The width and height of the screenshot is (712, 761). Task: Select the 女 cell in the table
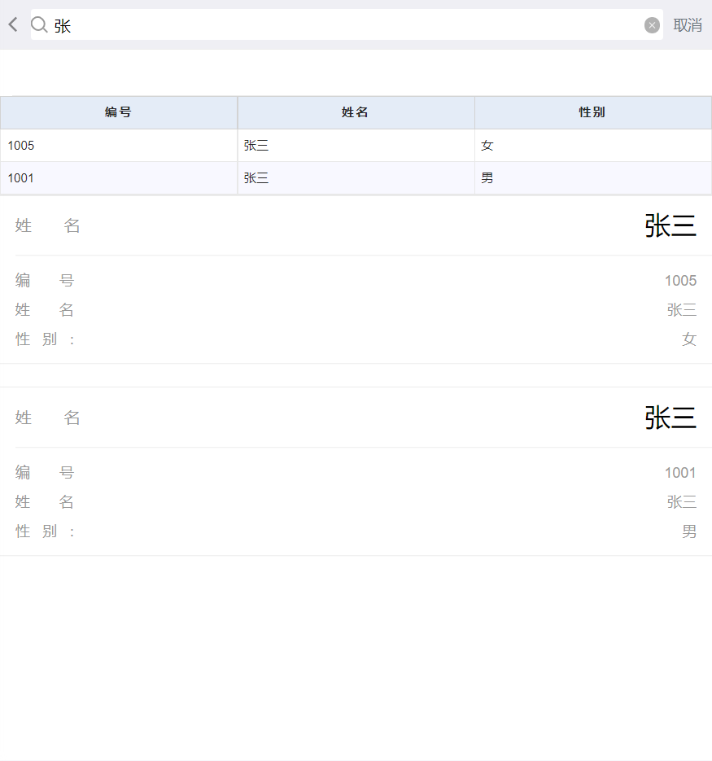coord(487,146)
